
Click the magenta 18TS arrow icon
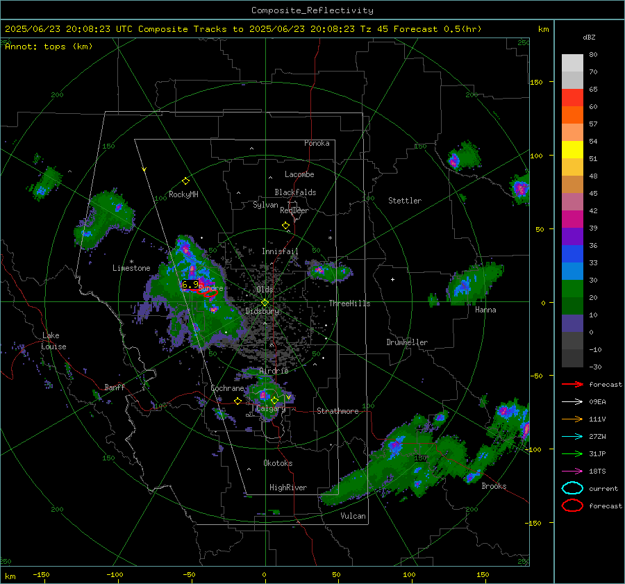pyautogui.click(x=572, y=472)
